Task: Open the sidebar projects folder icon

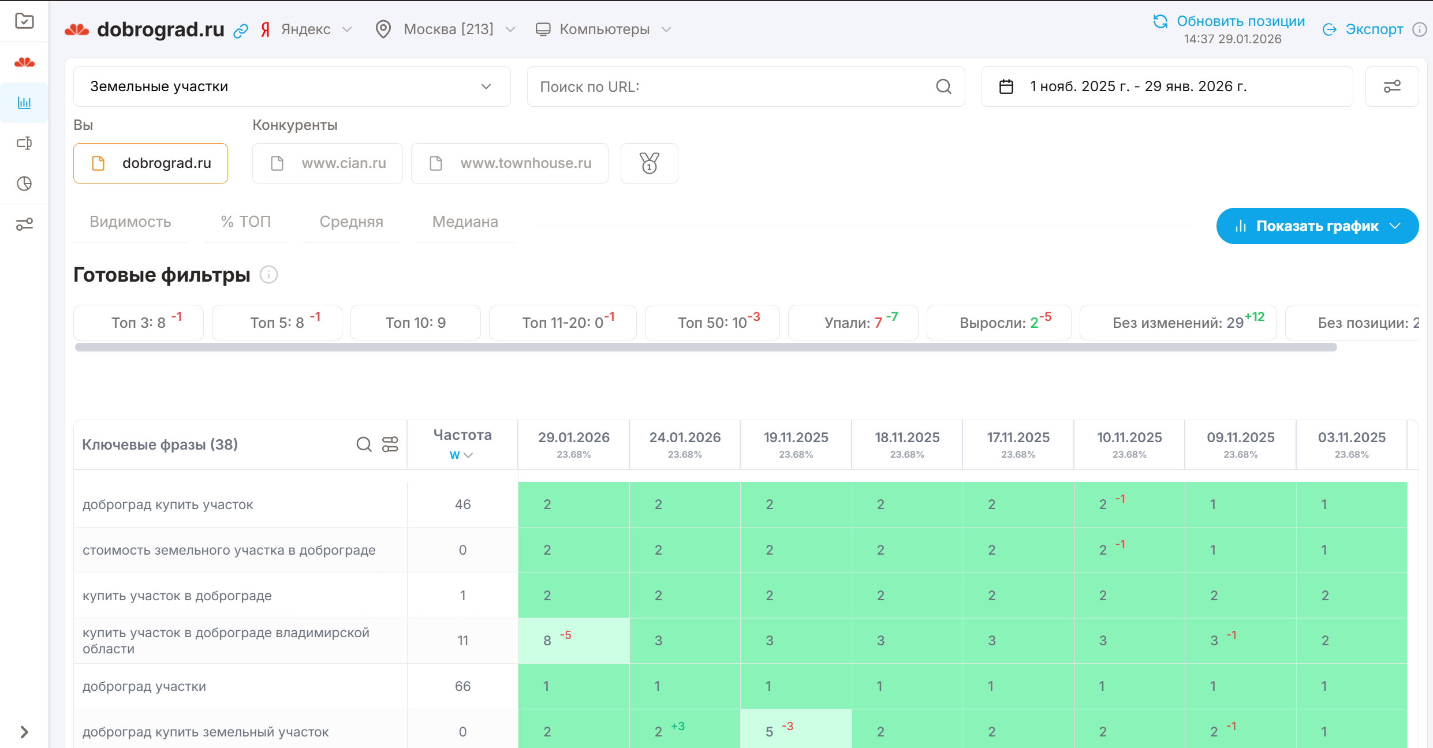Action: (x=24, y=21)
